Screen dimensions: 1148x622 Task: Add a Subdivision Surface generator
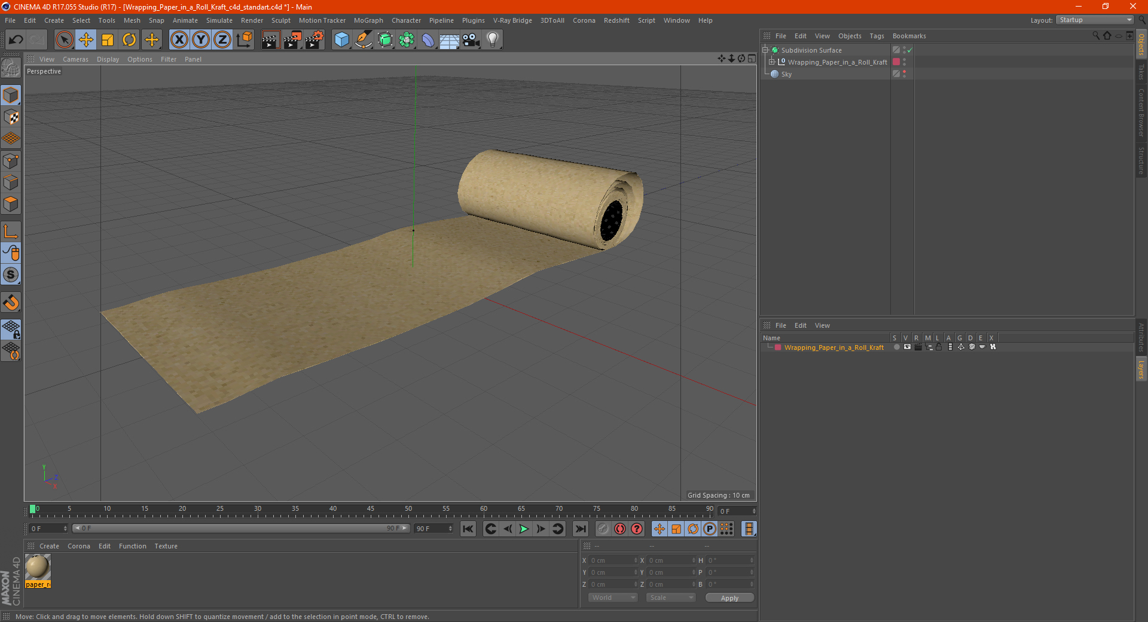click(x=385, y=40)
